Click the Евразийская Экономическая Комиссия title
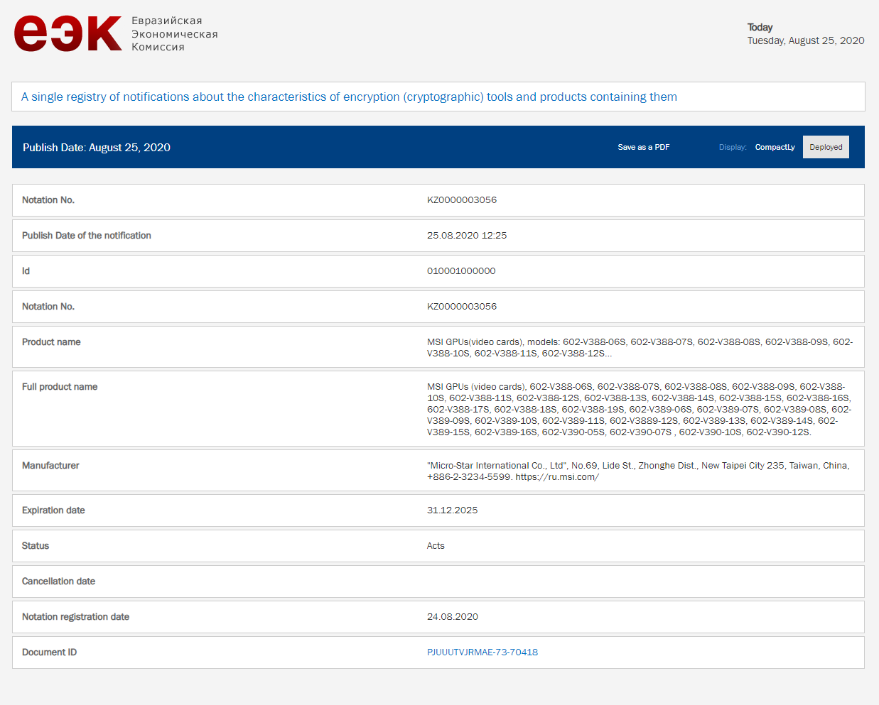 coord(175,34)
